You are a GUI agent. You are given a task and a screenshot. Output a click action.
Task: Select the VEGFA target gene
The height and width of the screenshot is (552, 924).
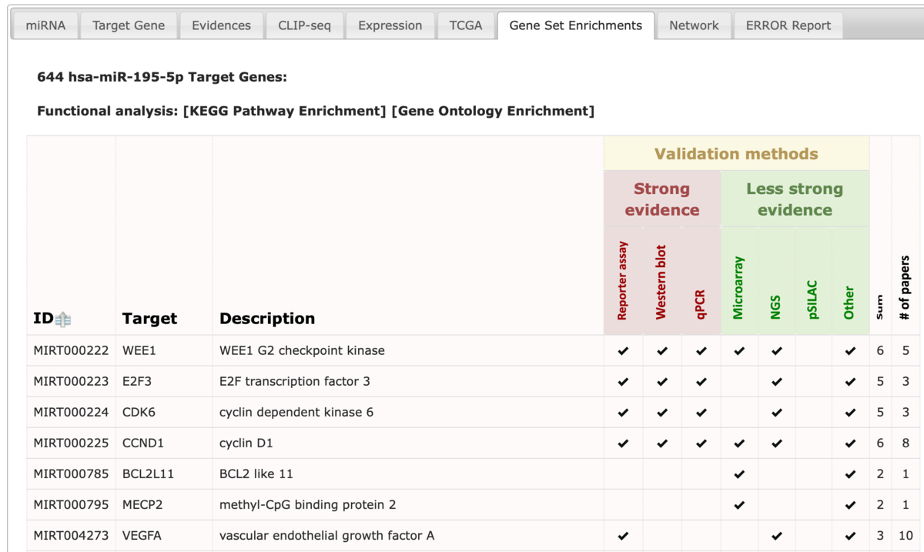[x=142, y=536]
